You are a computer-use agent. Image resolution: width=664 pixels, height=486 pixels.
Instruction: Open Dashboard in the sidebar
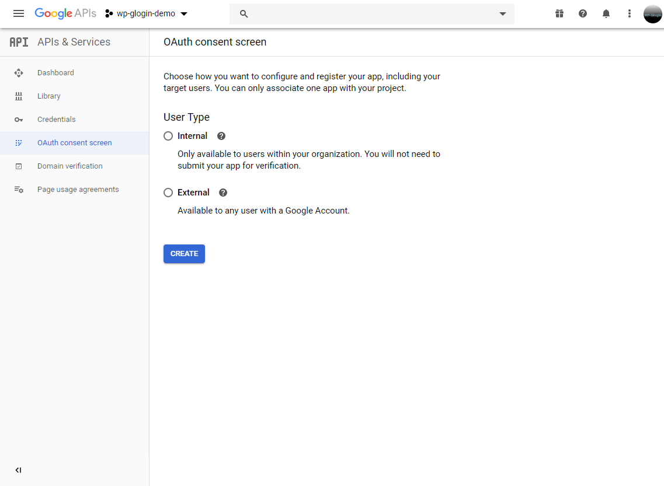tap(55, 73)
